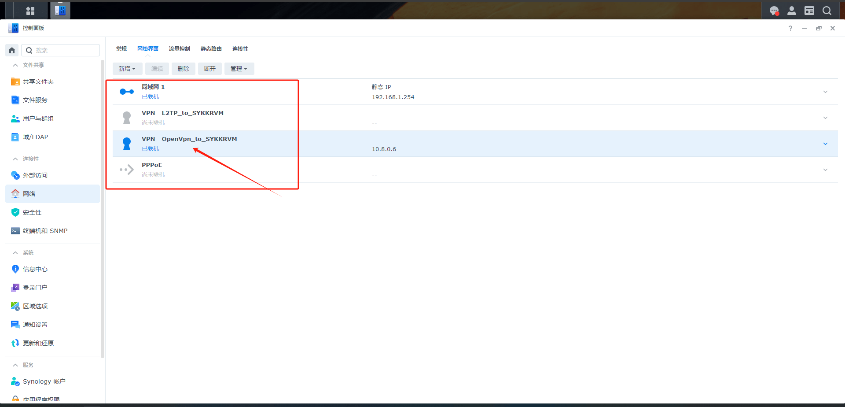Open the notifications chat bubble icon
The width and height of the screenshot is (845, 407).
pyautogui.click(x=774, y=11)
